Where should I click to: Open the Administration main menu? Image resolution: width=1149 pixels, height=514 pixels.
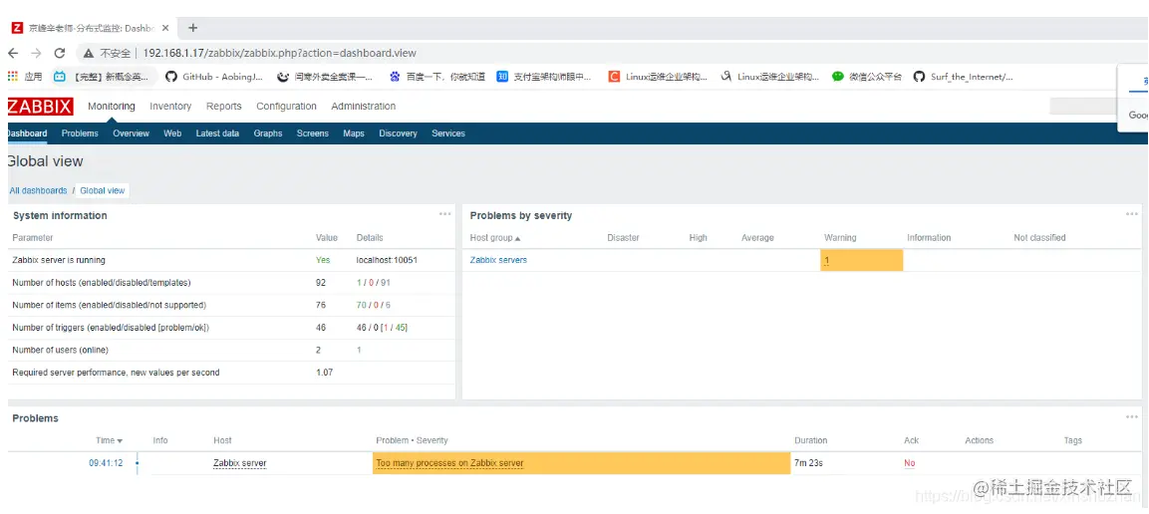(364, 107)
